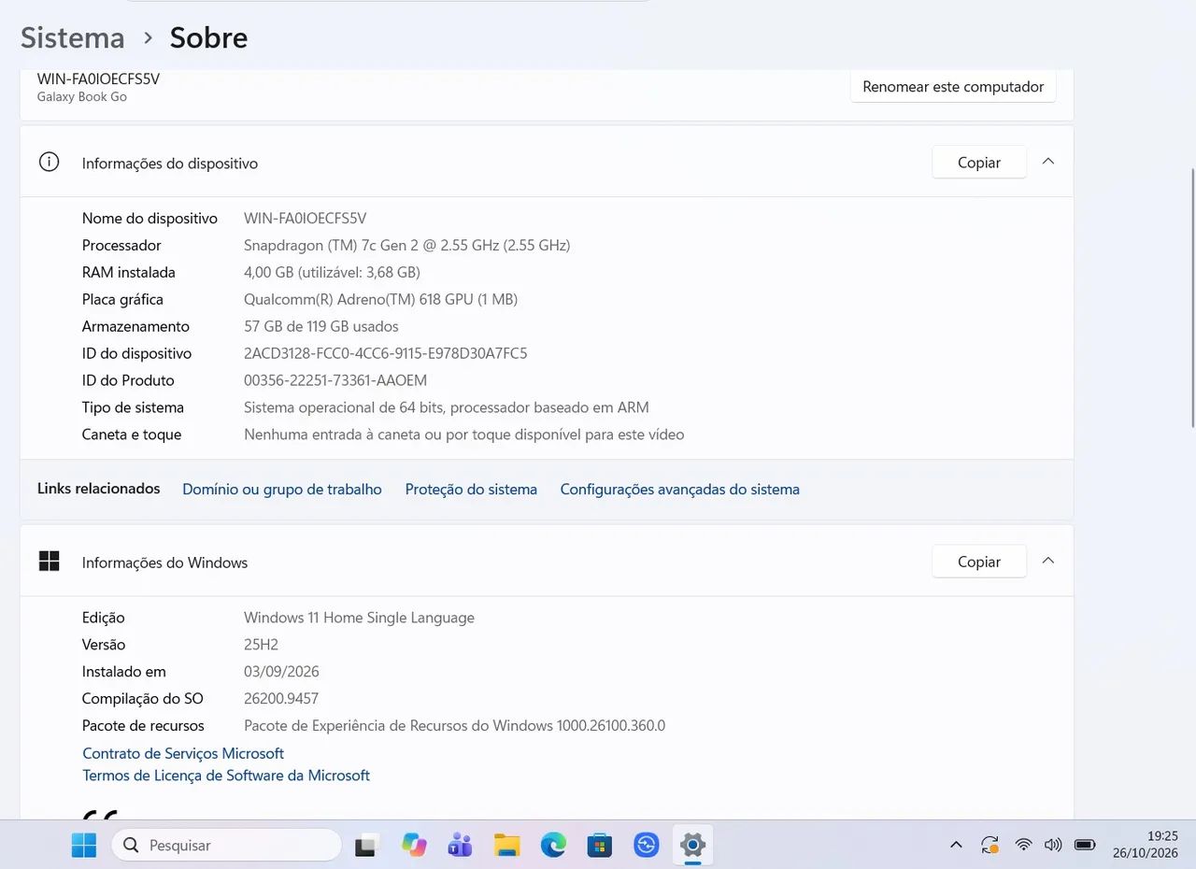Click the RAM value 4,00 GB

(x=332, y=272)
